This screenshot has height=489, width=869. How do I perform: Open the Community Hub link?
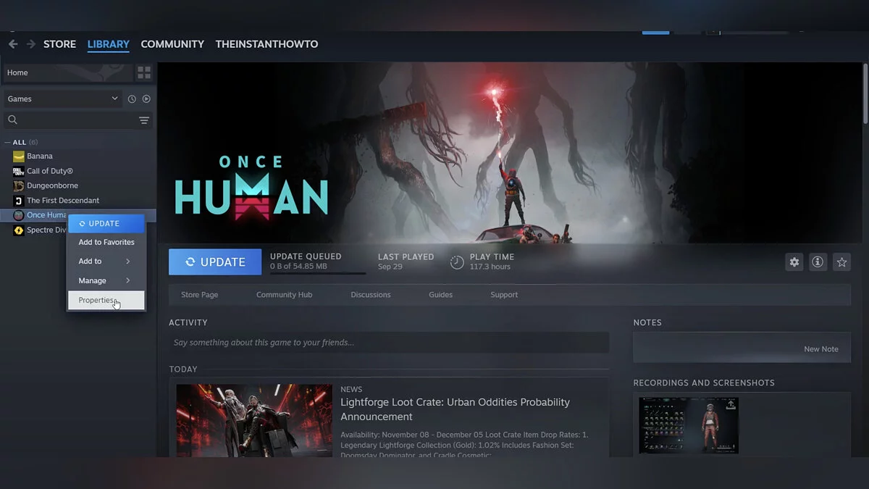(284, 295)
